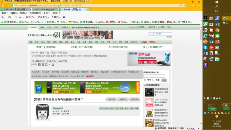Click the page scrollbar down arrow
Viewport: 231px width, 130px height.
[201, 124]
